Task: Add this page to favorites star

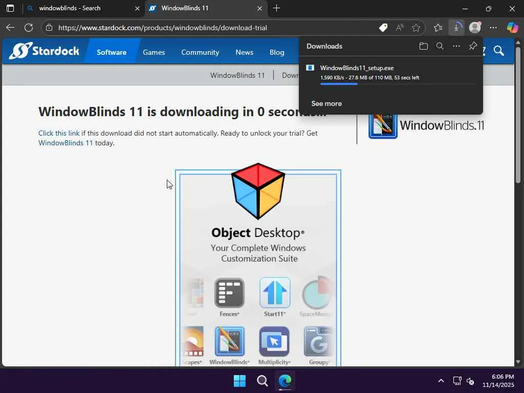Action: [x=416, y=28]
